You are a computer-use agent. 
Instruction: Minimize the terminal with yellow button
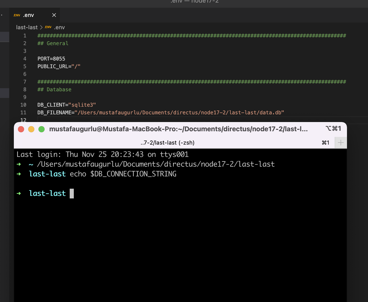31,129
